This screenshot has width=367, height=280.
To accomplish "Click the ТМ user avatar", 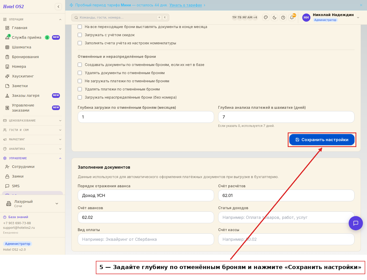I will tap(234, 18).
